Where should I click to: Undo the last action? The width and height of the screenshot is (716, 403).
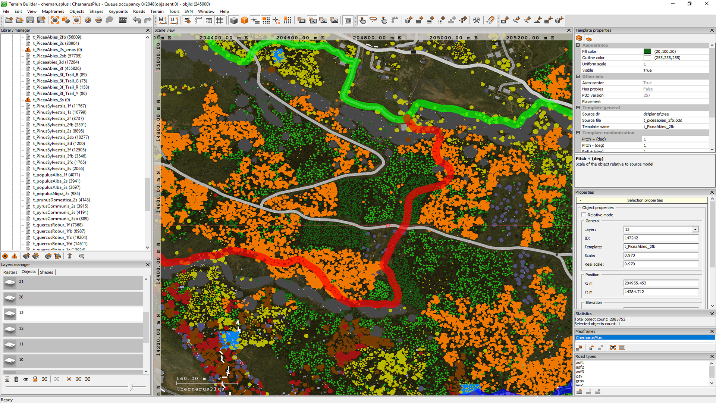click(x=137, y=20)
